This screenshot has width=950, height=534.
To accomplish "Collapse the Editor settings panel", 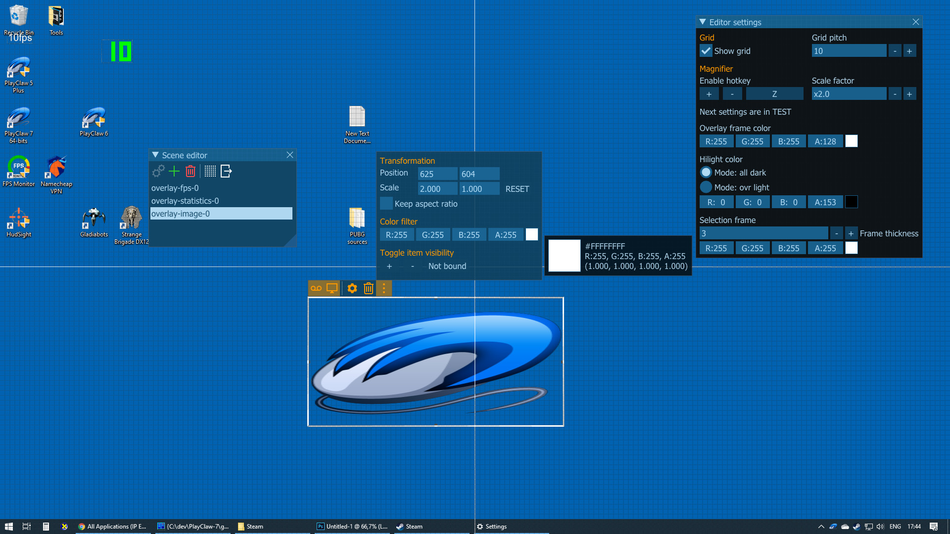I will pos(702,22).
